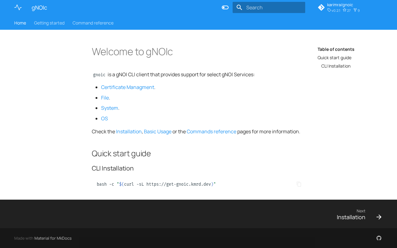Click the gNOIc pulse logo icon
The image size is (397, 248).
coord(18,7)
